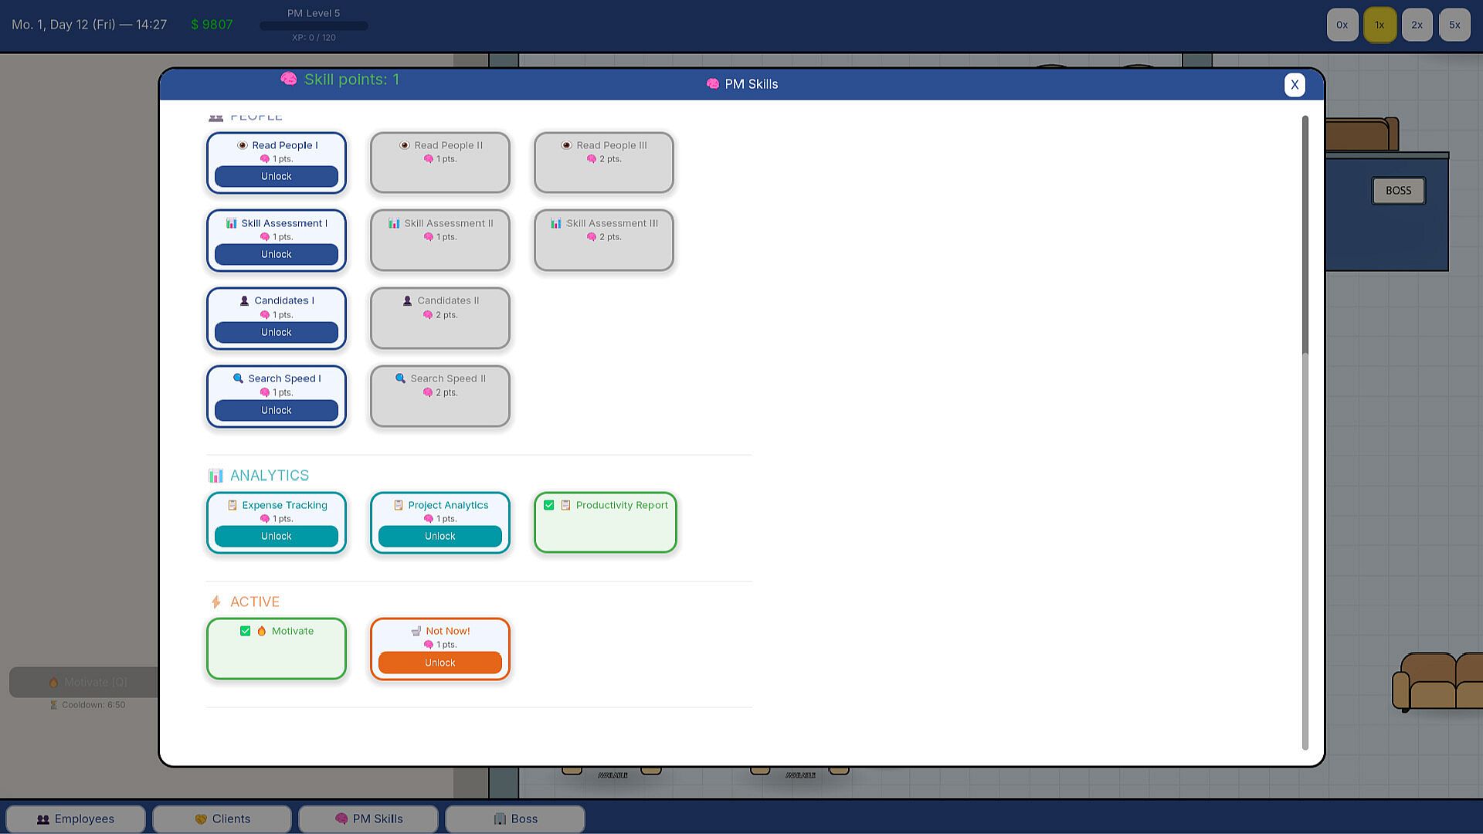Unlock the Project Analytics skill
The image size is (1483, 834).
(439, 536)
